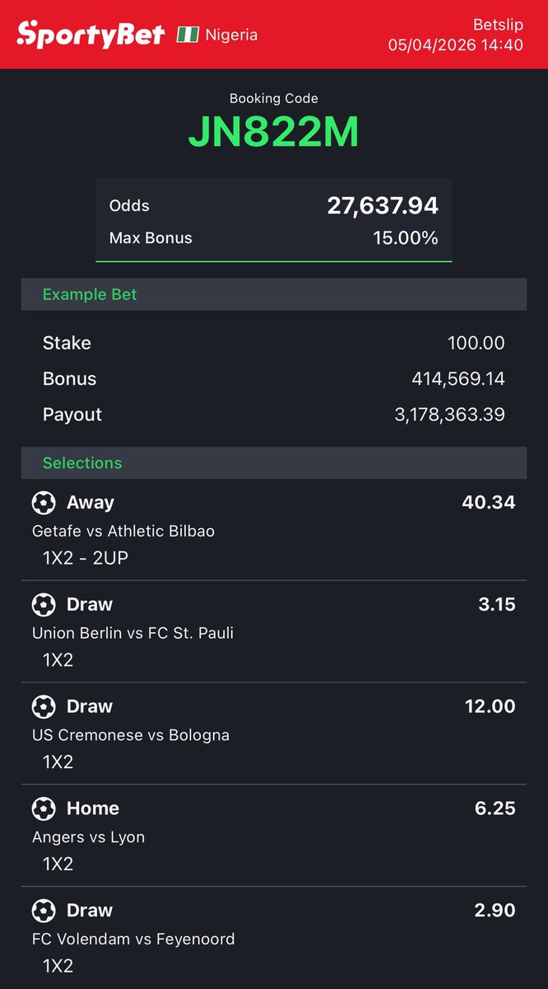Click the Max Bonus 15.00% row
Screen dimensions: 548x989
(274, 238)
